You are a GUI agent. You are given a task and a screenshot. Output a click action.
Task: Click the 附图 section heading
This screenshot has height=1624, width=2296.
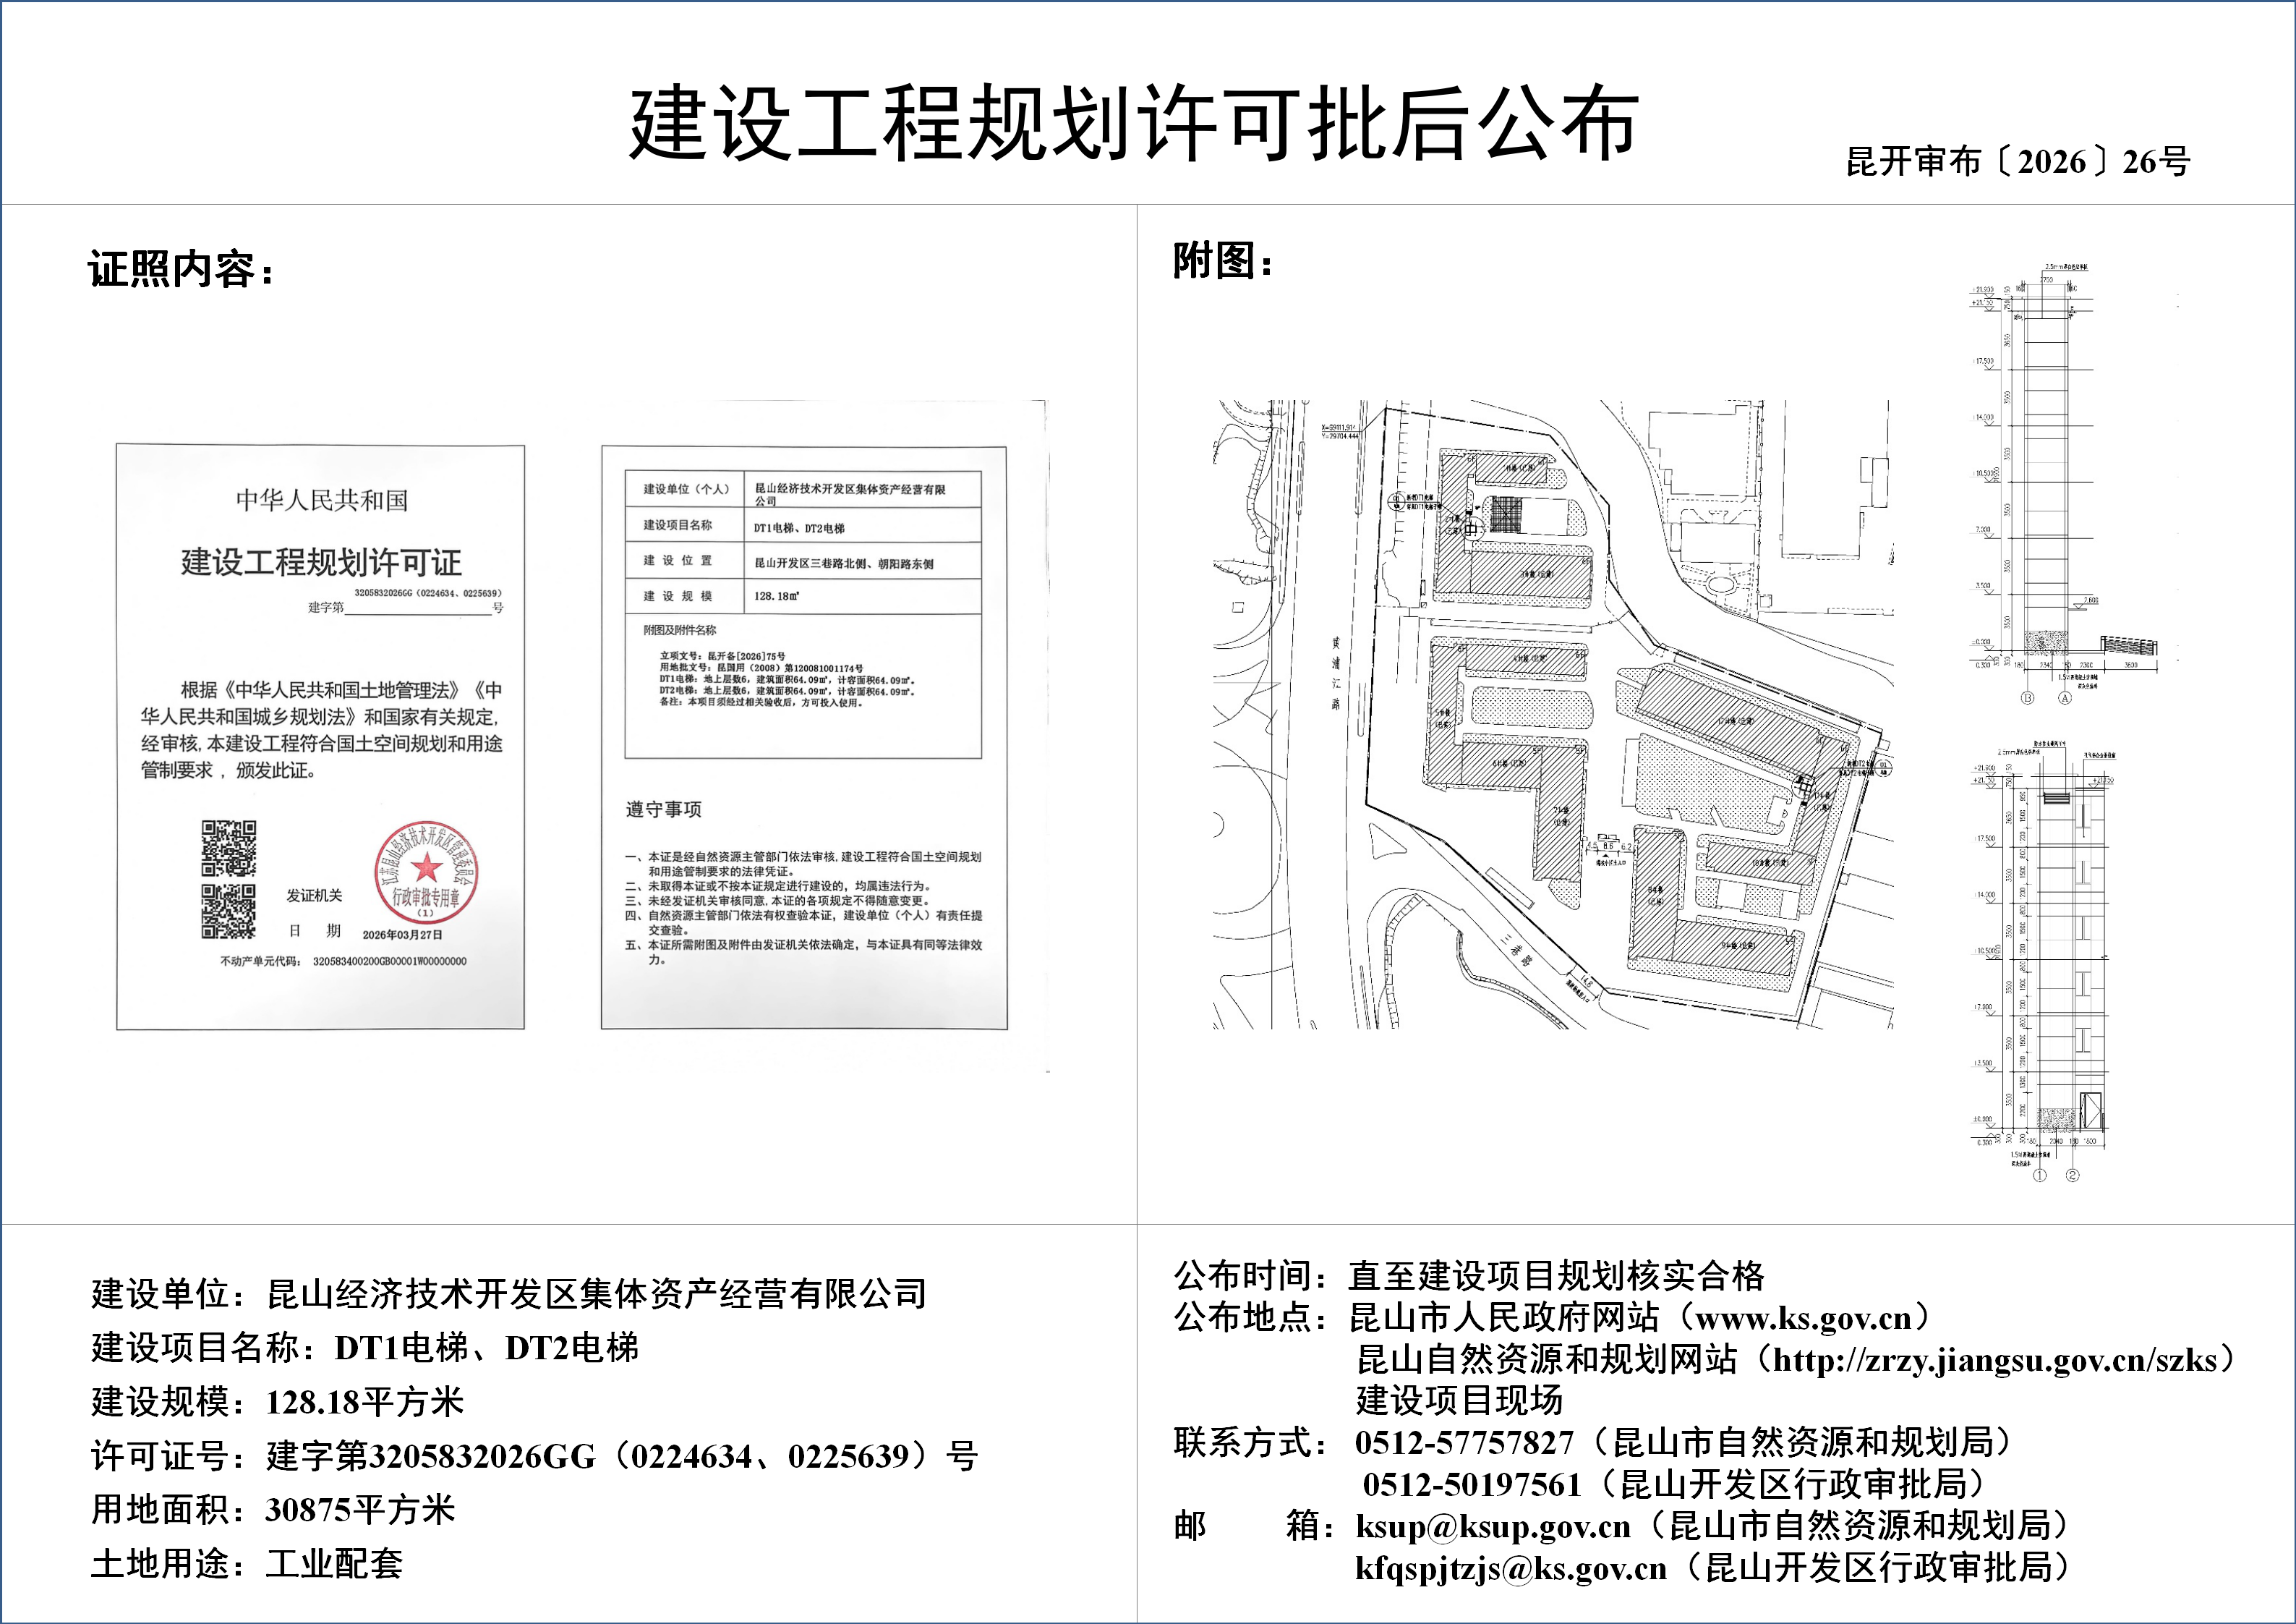(1222, 262)
